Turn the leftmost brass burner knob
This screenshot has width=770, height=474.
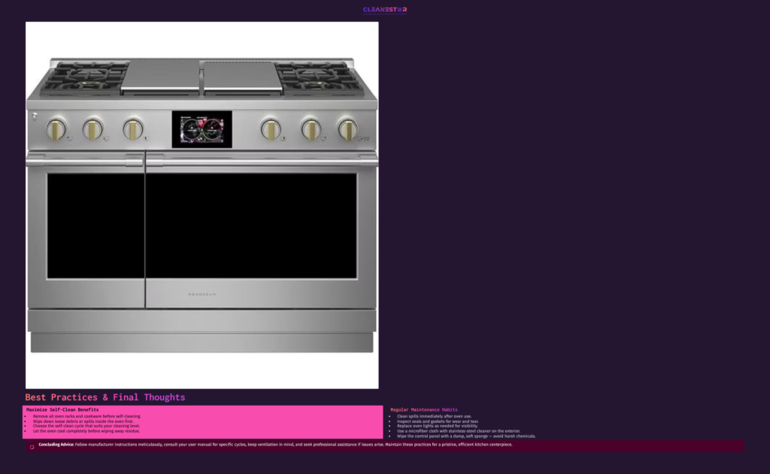coord(56,129)
